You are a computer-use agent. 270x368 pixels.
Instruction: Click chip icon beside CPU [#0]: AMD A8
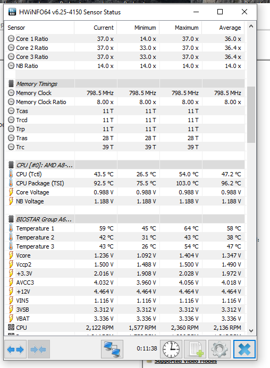pyautogui.click(x=11, y=165)
